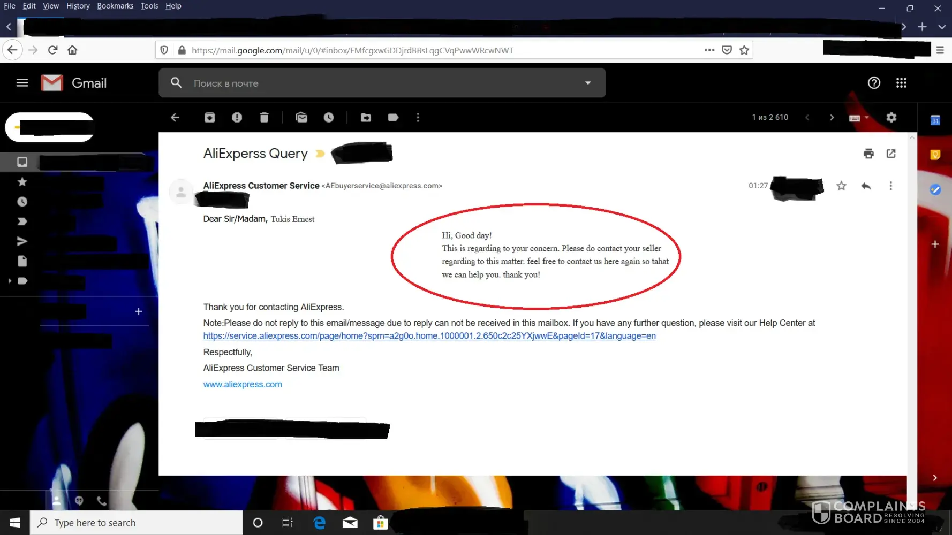Click browser back button
Viewport: 952px width, 535px height.
pos(12,50)
